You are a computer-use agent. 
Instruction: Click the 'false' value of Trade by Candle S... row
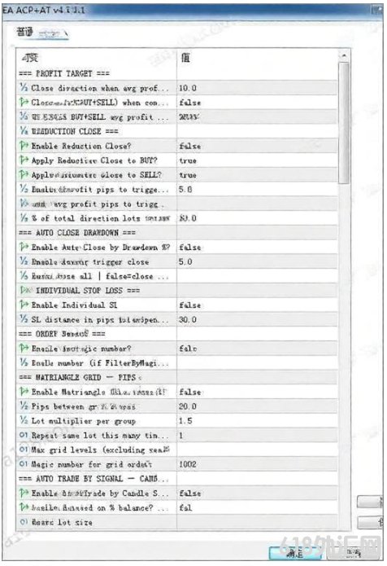pos(190,493)
